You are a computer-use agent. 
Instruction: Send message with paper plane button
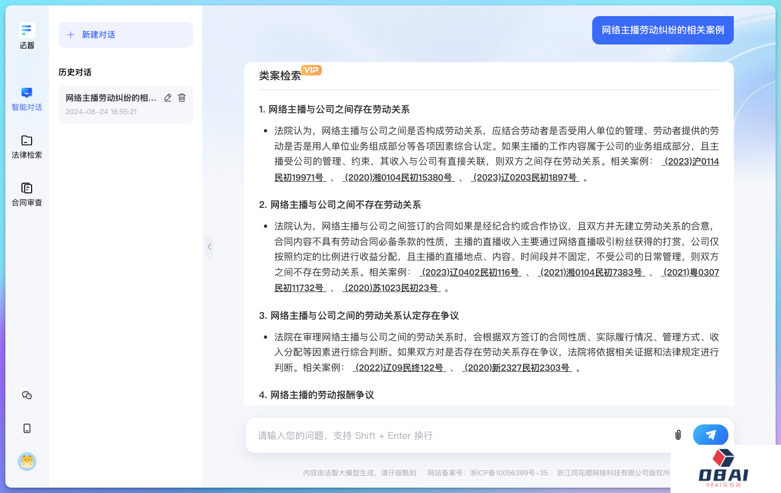pyautogui.click(x=710, y=435)
